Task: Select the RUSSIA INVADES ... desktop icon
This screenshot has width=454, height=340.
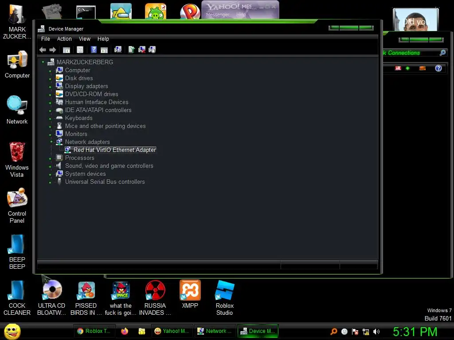Action: coord(155,298)
